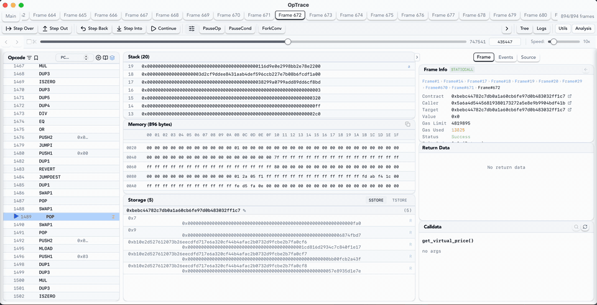Click the R marker on storage slot 0x9
This screenshot has height=305, width=597.
(x=410, y=232)
